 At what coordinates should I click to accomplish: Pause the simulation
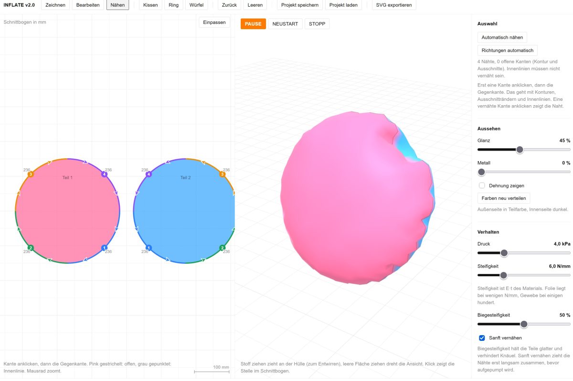[253, 24]
